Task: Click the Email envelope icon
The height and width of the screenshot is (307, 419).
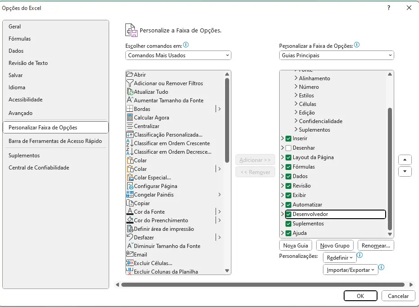Action: coord(129,253)
